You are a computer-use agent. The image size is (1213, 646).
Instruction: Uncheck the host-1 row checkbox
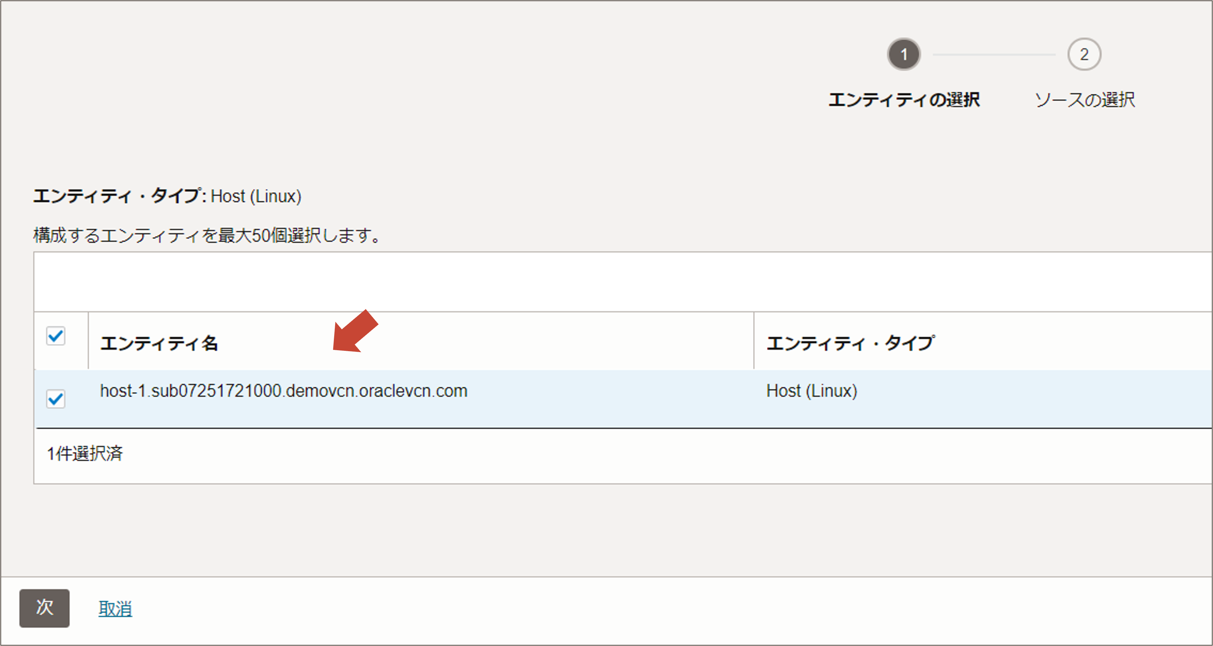pyautogui.click(x=56, y=399)
